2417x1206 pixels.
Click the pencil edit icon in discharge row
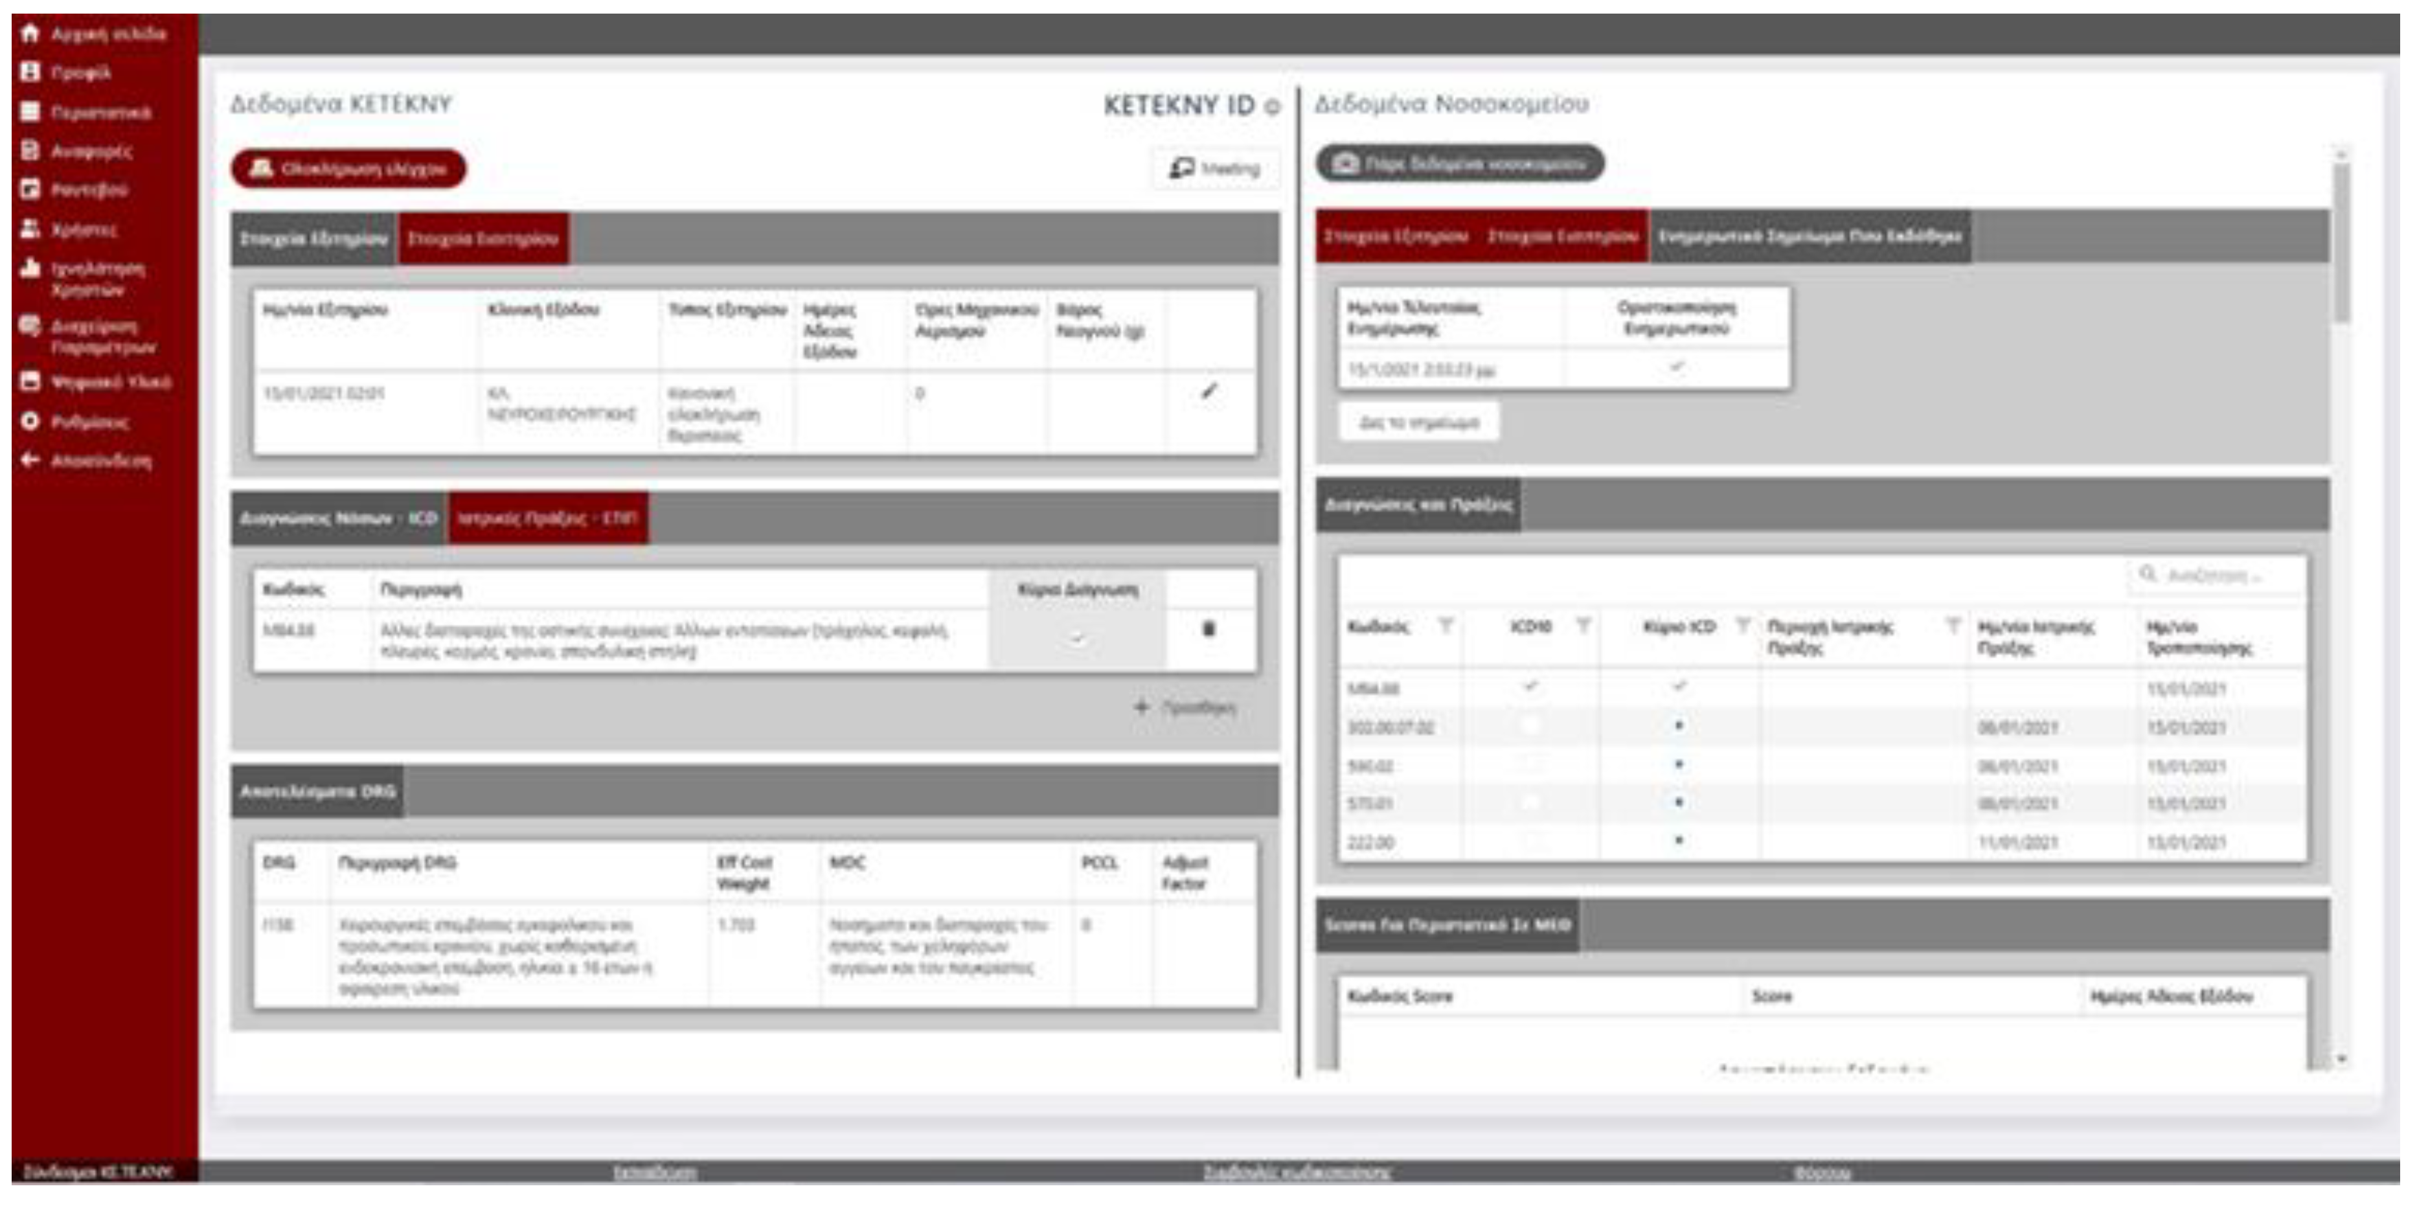click(x=1209, y=393)
